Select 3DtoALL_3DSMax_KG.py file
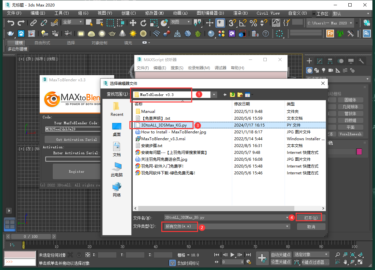 point(164,125)
